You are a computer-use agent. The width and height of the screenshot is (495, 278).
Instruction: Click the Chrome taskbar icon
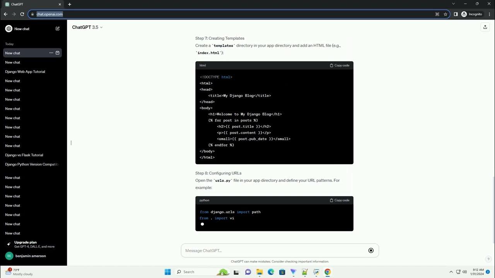[328, 272]
